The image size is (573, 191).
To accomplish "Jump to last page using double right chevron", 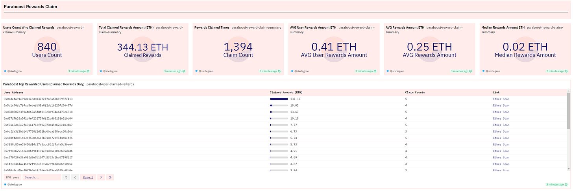I will (110, 177).
